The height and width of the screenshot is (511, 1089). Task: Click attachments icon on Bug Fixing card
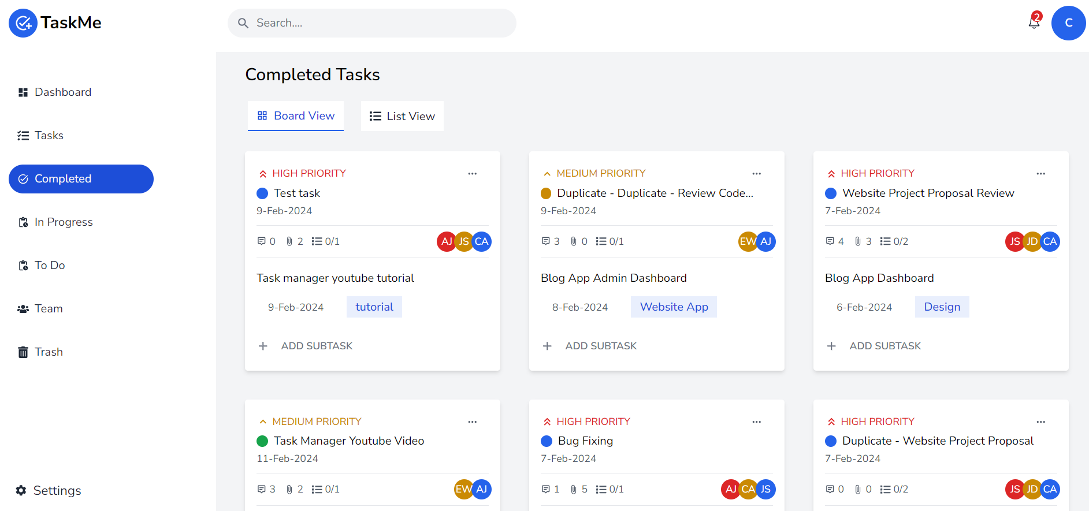coord(574,490)
